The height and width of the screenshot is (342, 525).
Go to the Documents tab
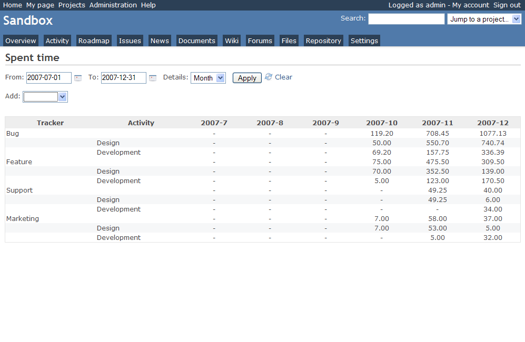pyautogui.click(x=197, y=41)
